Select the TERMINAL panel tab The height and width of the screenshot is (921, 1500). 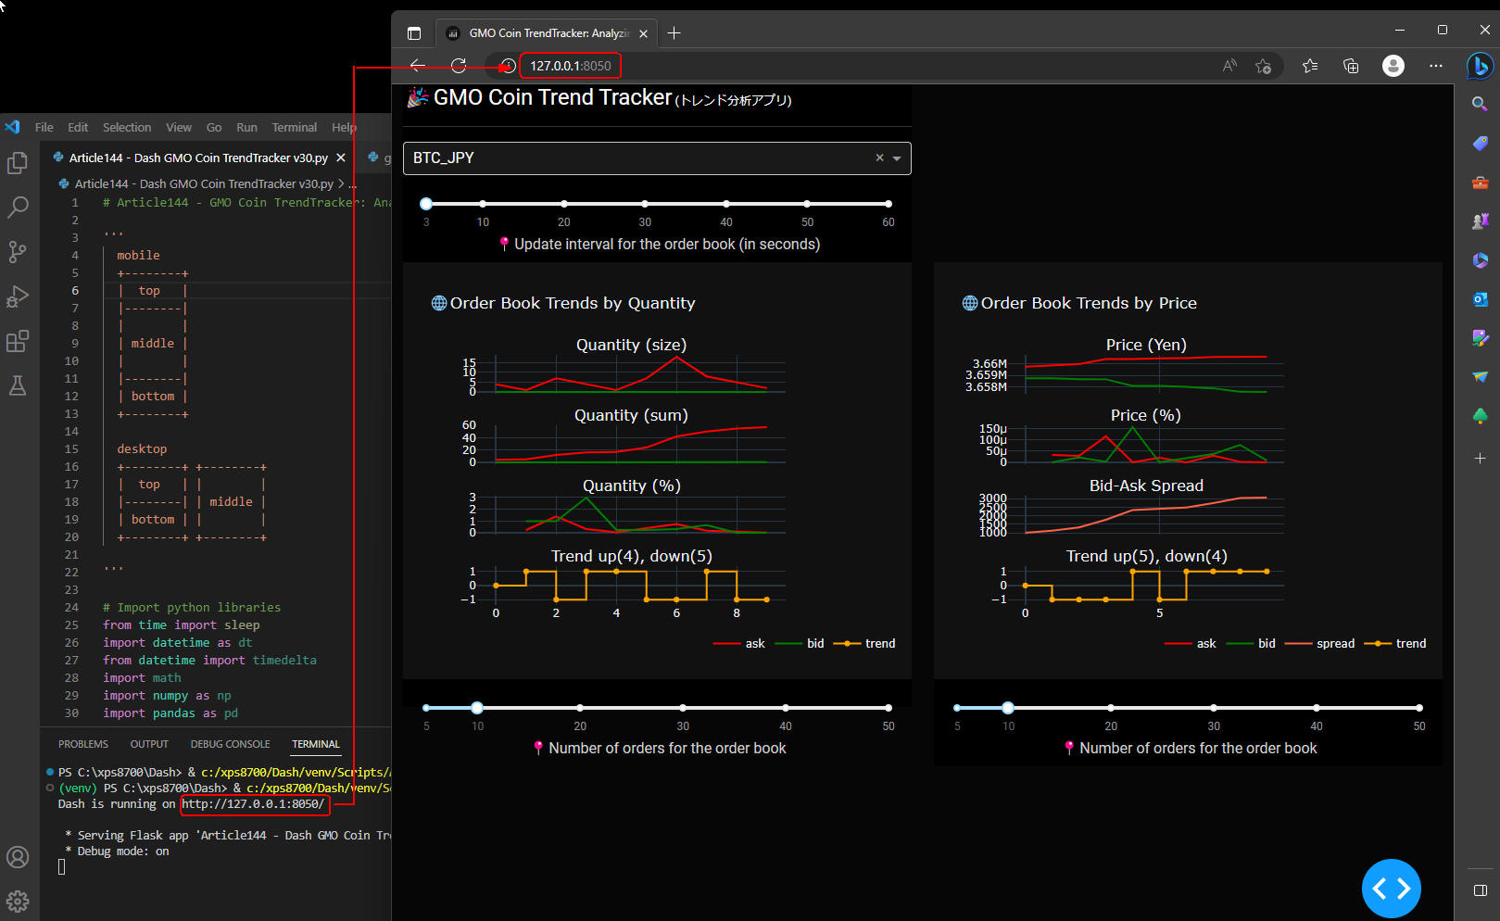(x=316, y=744)
